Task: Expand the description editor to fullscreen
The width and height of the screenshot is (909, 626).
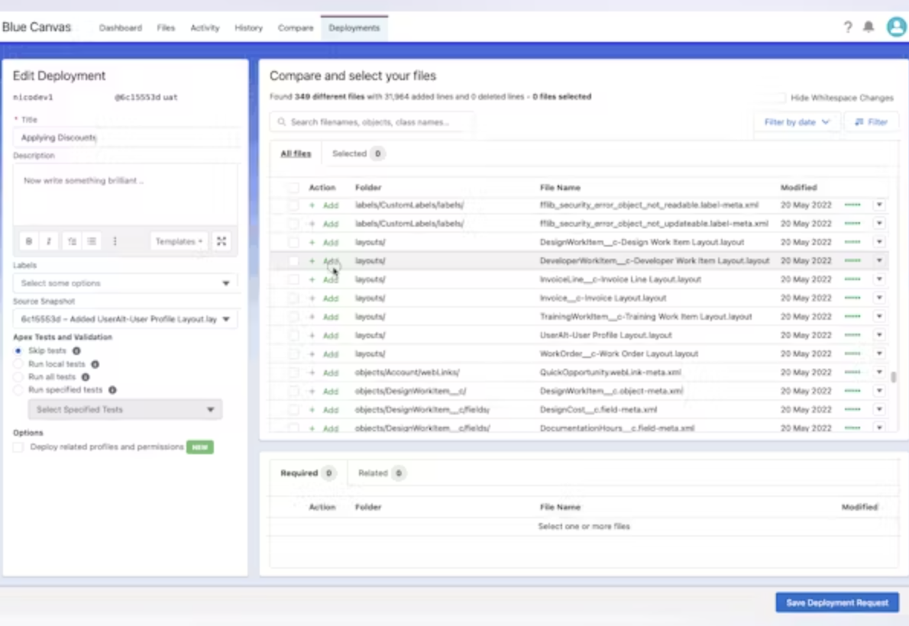Action: [222, 240]
